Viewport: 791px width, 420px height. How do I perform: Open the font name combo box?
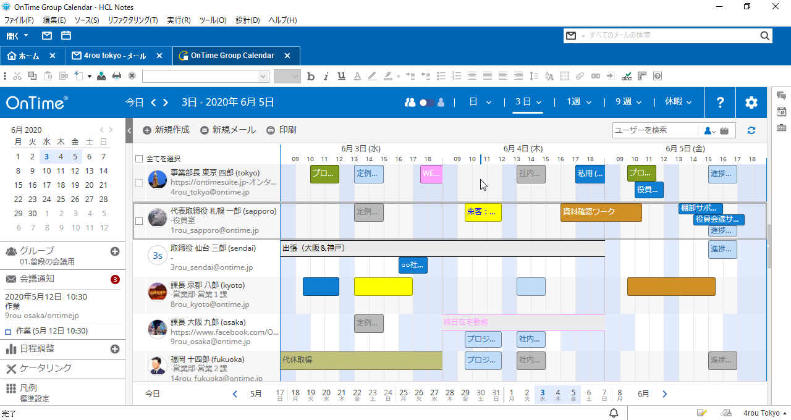point(205,76)
